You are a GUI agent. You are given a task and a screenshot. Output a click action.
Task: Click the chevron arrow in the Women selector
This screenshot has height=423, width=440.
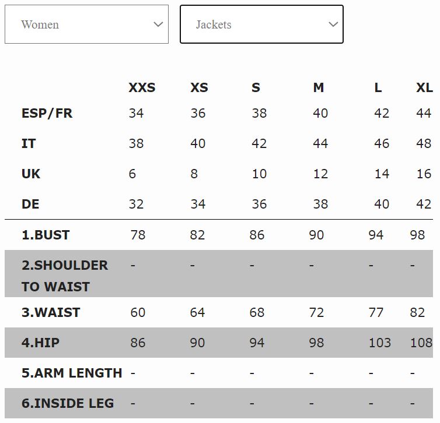coord(158,24)
